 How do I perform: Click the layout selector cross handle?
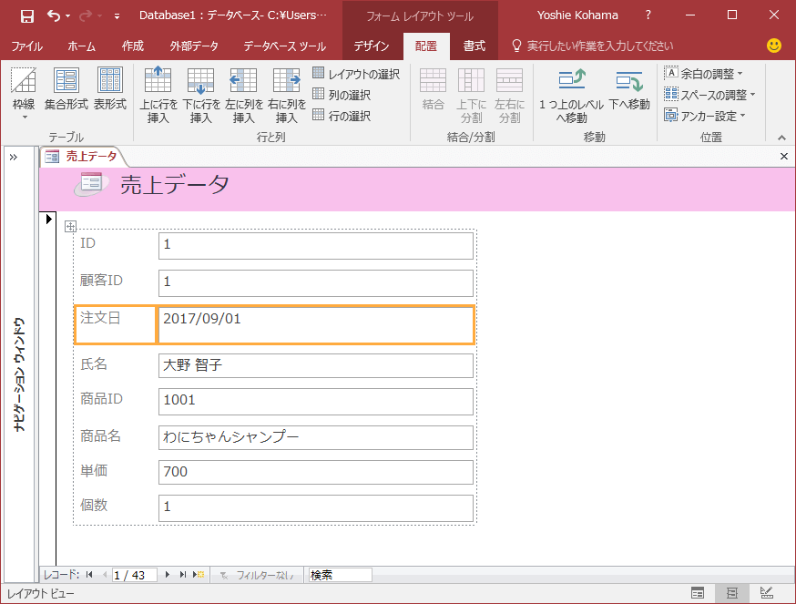[70, 227]
